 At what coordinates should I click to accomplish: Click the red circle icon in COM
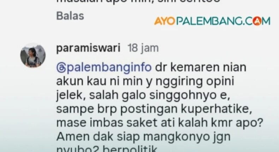click(257, 21)
